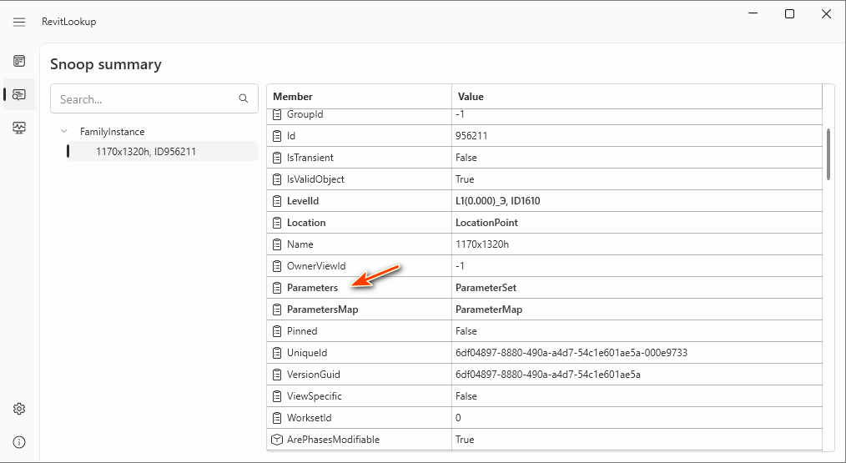This screenshot has width=846, height=463.
Task: Open the ParametersMap member
Action: point(323,310)
